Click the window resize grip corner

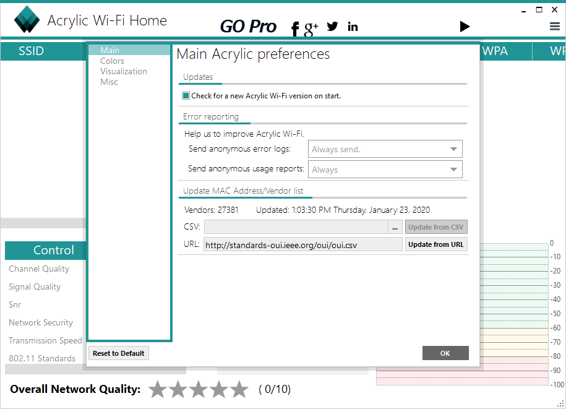560,404
